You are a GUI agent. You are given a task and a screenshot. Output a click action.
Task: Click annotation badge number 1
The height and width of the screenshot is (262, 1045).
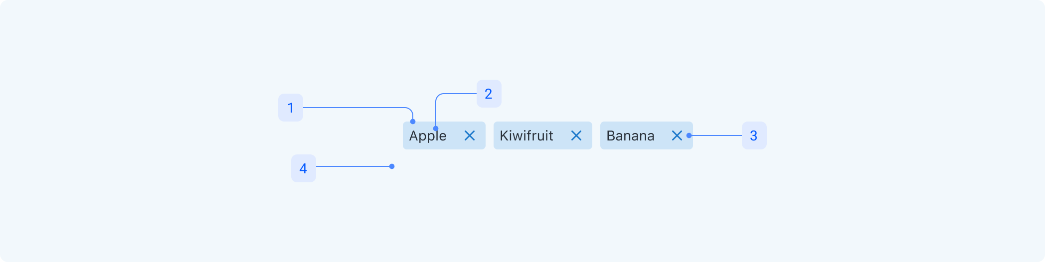tap(291, 108)
